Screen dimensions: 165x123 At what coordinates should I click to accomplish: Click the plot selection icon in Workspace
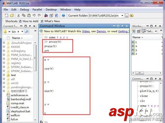click(x=144, y=31)
